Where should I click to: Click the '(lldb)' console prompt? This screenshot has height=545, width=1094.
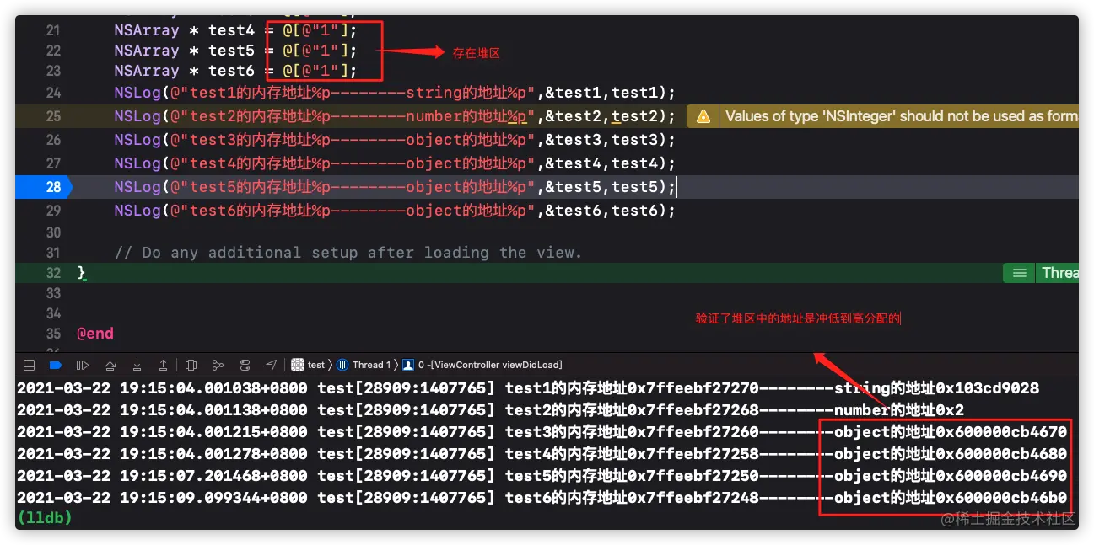[x=45, y=518]
